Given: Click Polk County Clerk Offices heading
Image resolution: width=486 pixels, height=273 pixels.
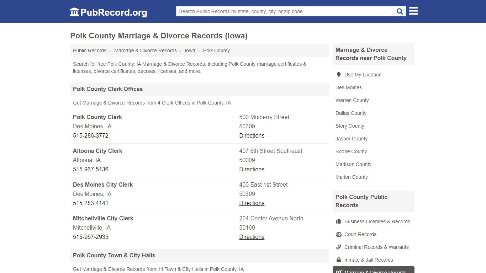Looking at the screenshot, I should pyautogui.click(x=108, y=89).
